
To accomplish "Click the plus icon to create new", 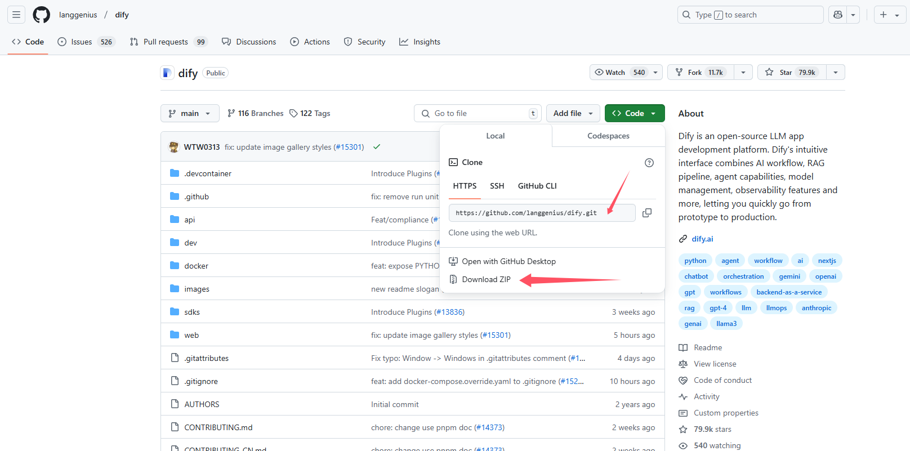I will [x=884, y=15].
